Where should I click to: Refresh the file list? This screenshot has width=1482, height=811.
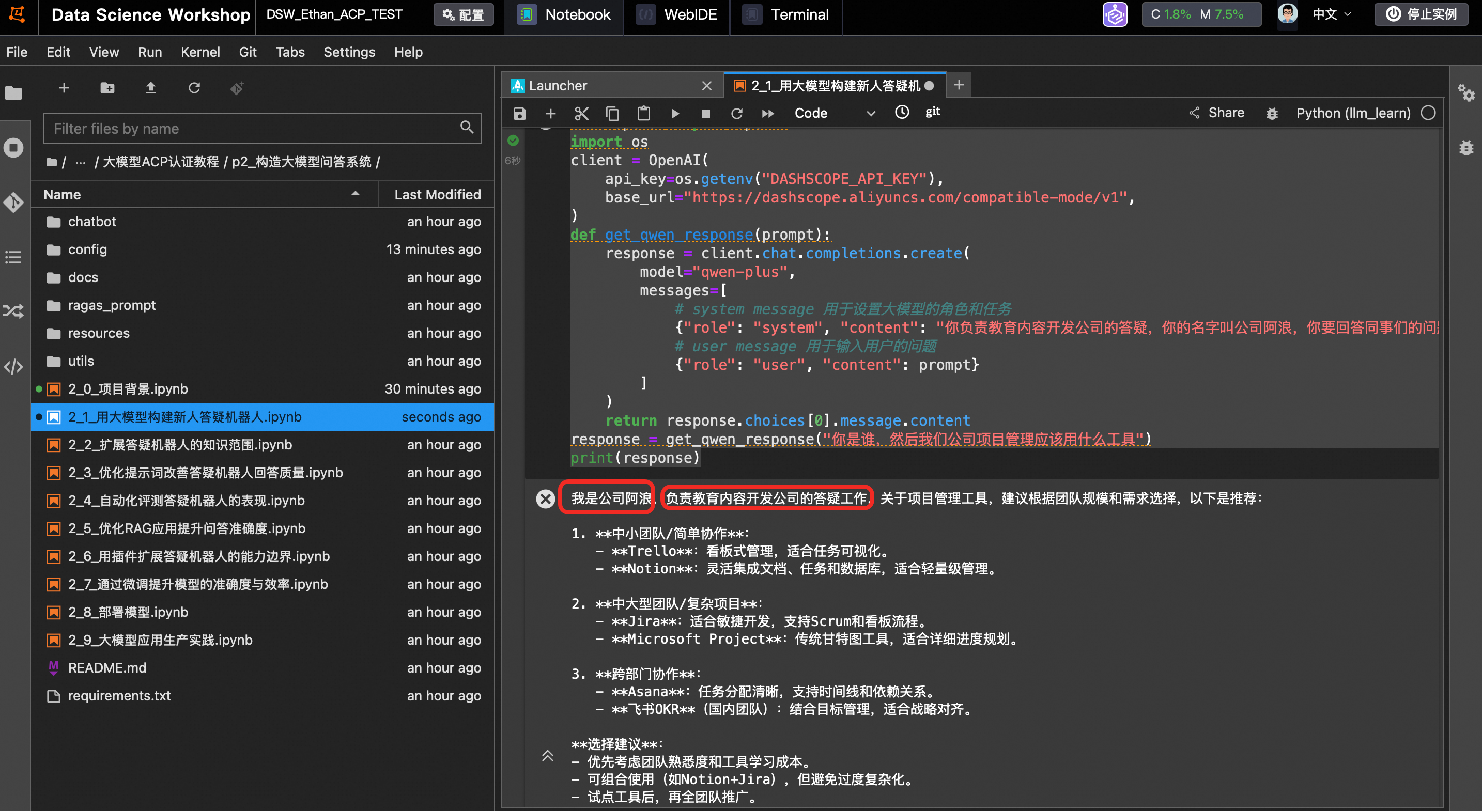click(x=194, y=88)
